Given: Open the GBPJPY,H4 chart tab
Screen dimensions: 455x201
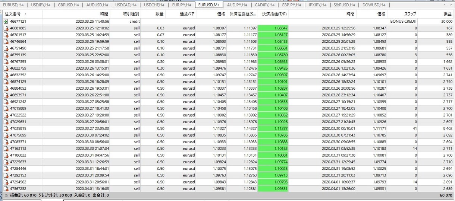Looking at the screenshot, I should click(x=292, y=5).
